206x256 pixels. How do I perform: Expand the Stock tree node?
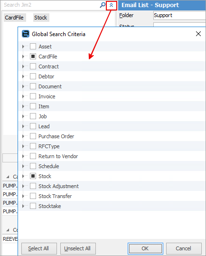click(23, 176)
